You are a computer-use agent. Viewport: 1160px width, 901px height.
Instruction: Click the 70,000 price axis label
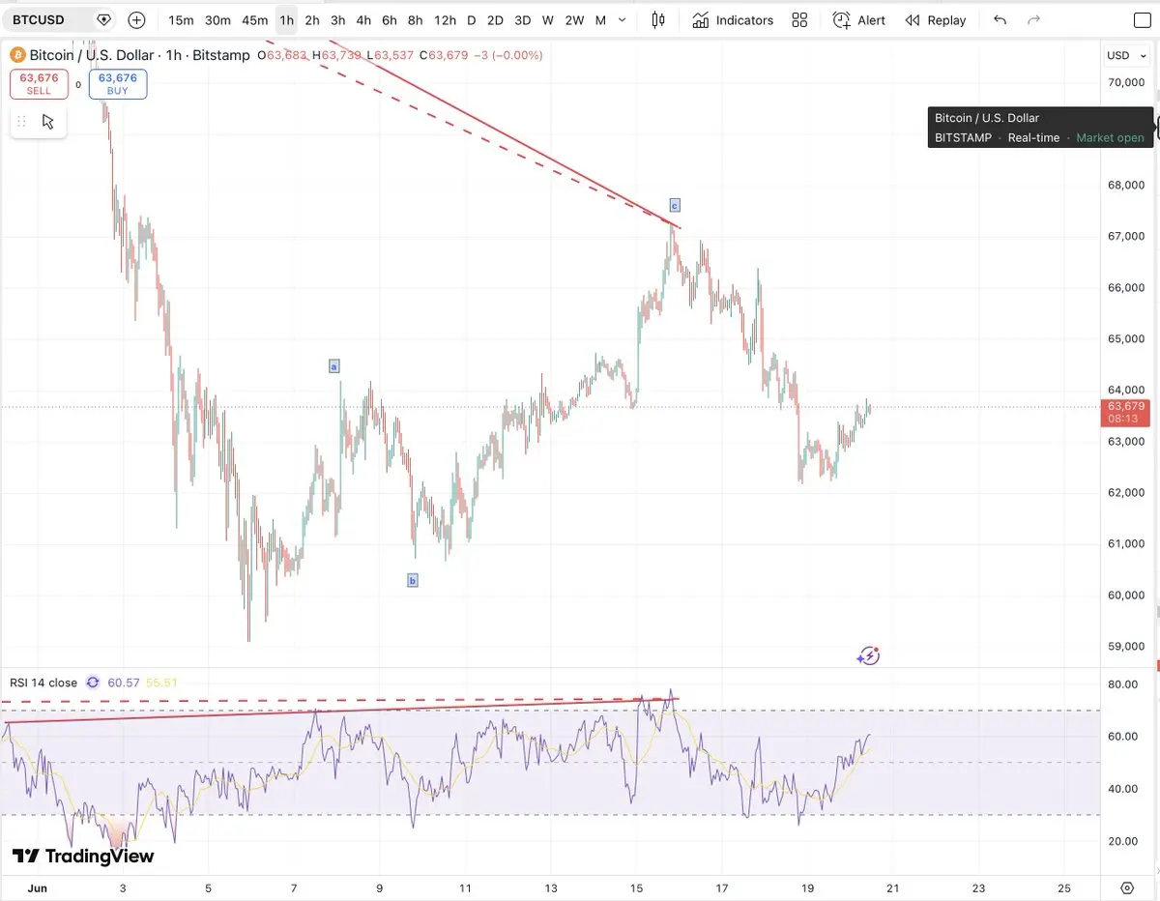tap(1126, 82)
